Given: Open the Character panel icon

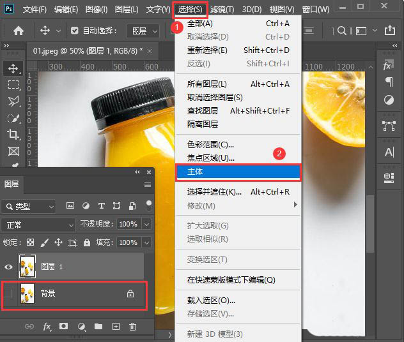Looking at the screenshot, I should pos(389,152).
